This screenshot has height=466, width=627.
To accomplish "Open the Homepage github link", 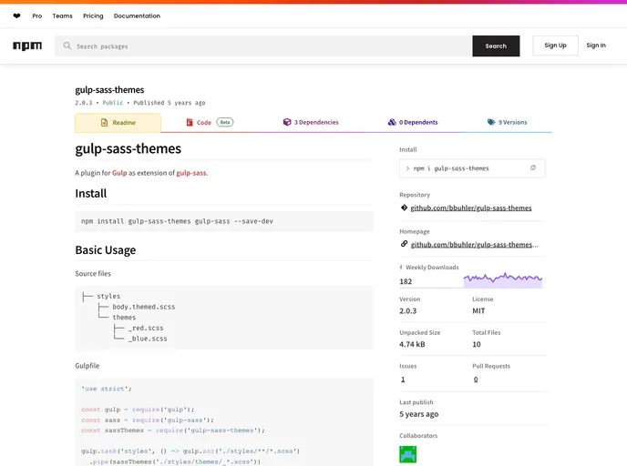I will point(474,245).
